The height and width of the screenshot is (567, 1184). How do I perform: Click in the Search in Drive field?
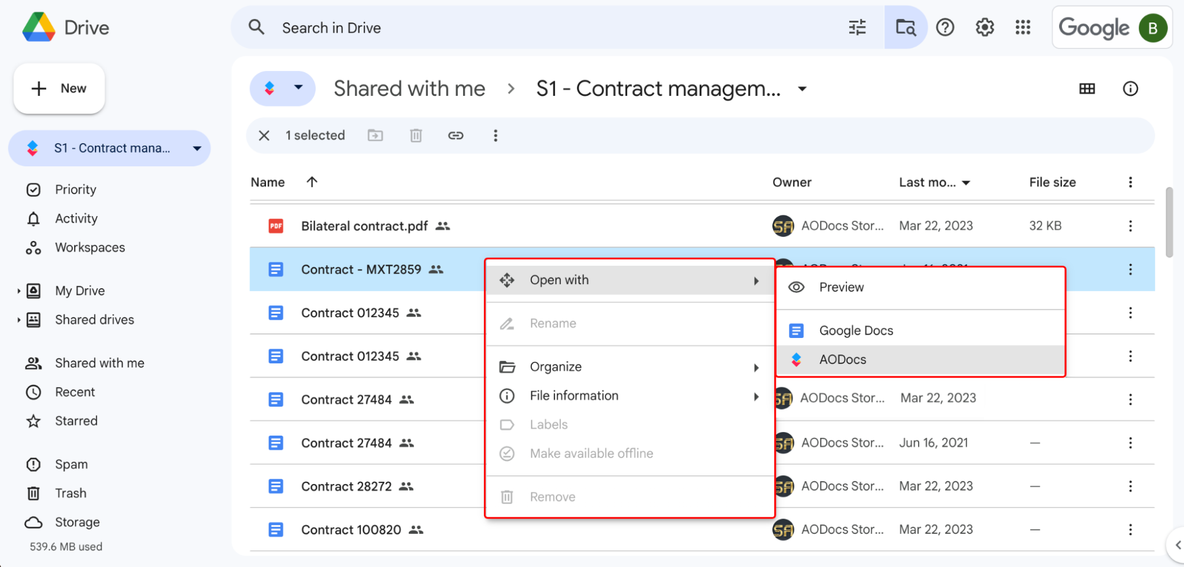557,27
